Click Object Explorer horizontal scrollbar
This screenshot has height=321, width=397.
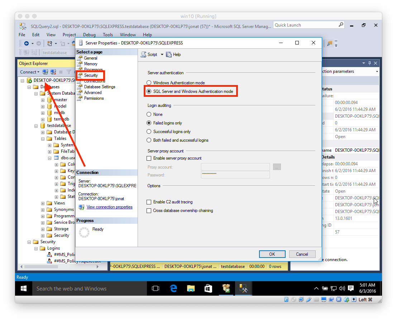tap(59, 266)
